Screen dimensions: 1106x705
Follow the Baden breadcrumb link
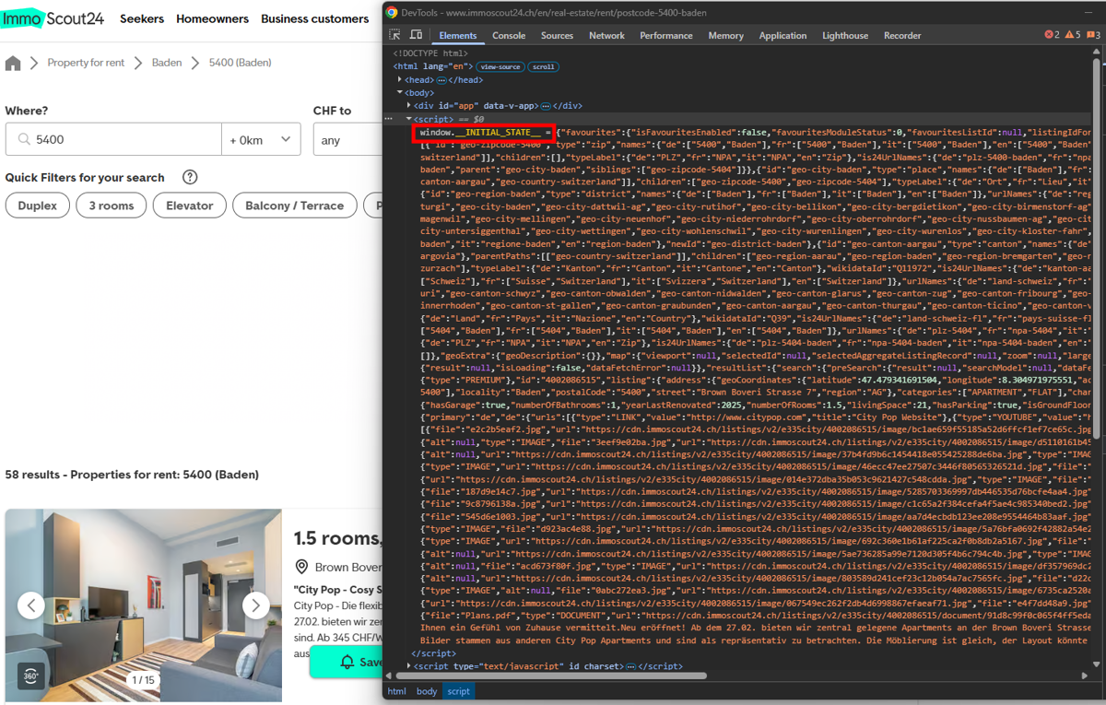click(167, 63)
